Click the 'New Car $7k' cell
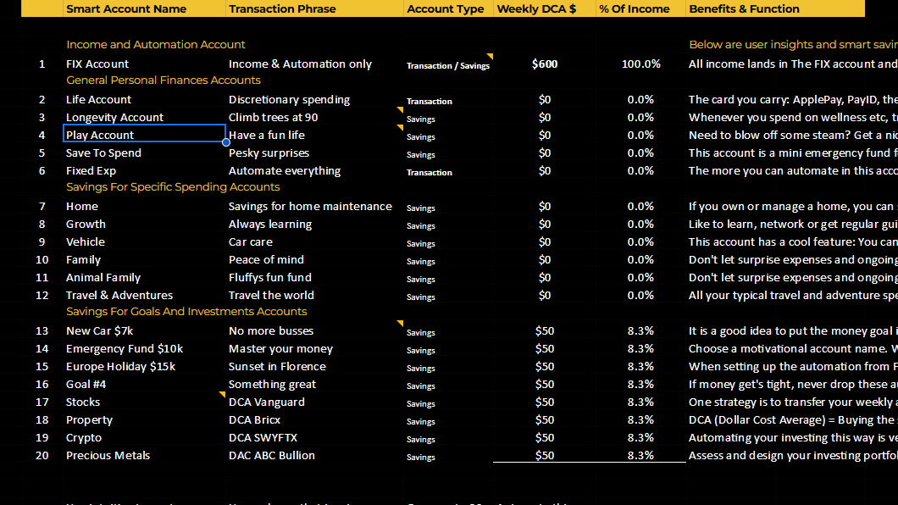The width and height of the screenshot is (898, 505). coord(144,331)
